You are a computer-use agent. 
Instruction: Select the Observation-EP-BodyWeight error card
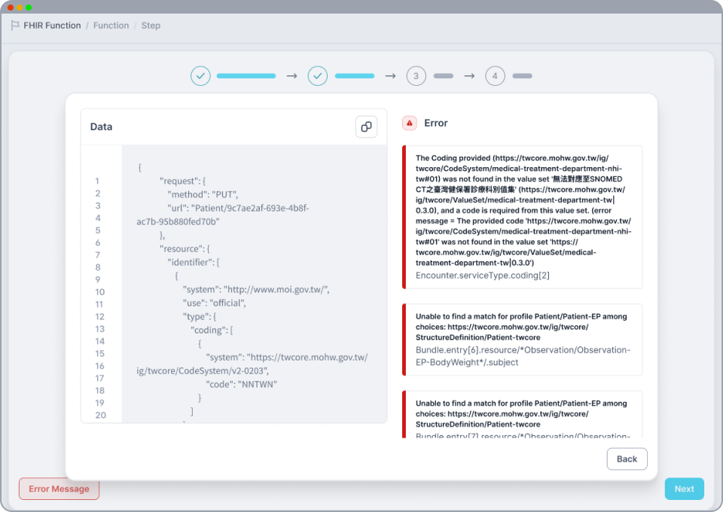point(522,339)
